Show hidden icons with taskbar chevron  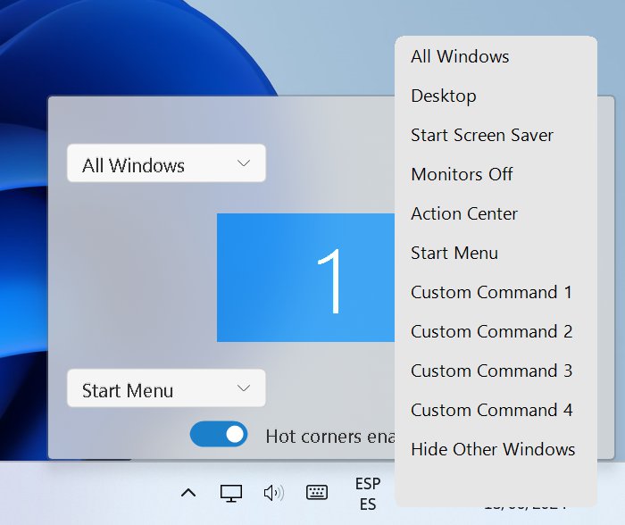[188, 493]
